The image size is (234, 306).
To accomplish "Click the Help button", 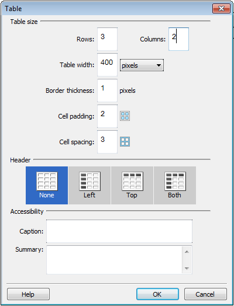I will (28, 294).
